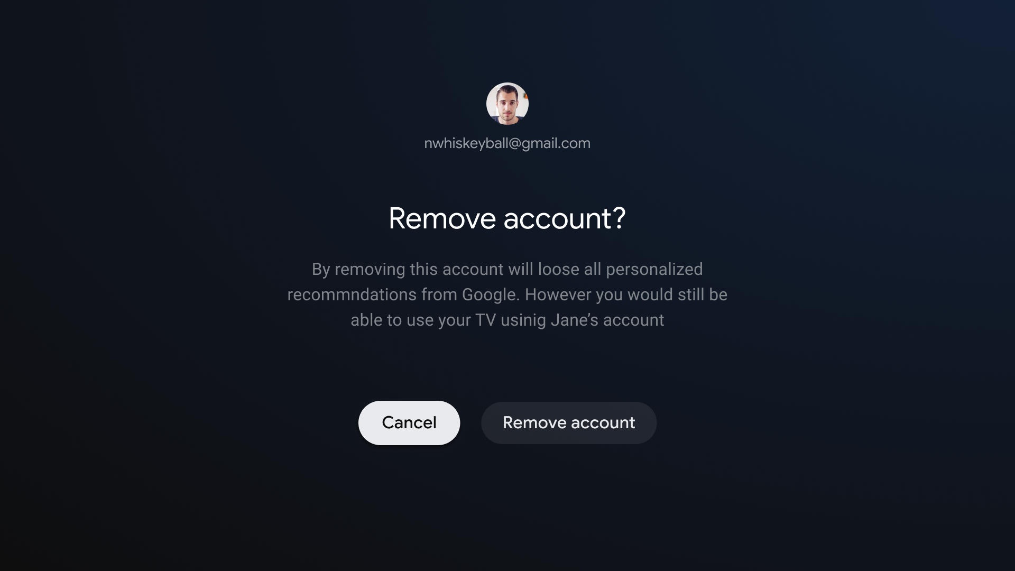The height and width of the screenshot is (571, 1015).
Task: Click Cancel to dismiss the dialog
Action: click(409, 422)
